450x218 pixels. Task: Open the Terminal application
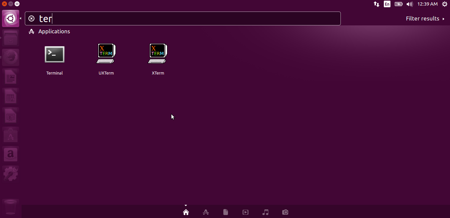[x=55, y=54]
